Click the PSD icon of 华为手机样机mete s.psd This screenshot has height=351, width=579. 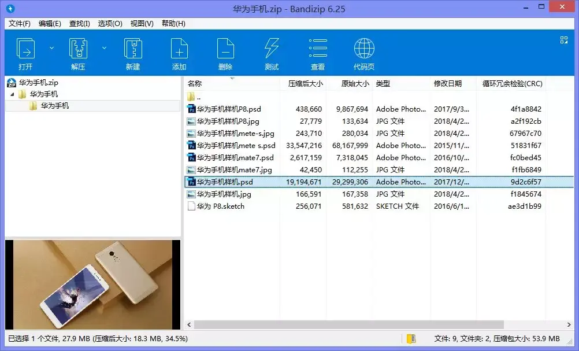pos(191,146)
